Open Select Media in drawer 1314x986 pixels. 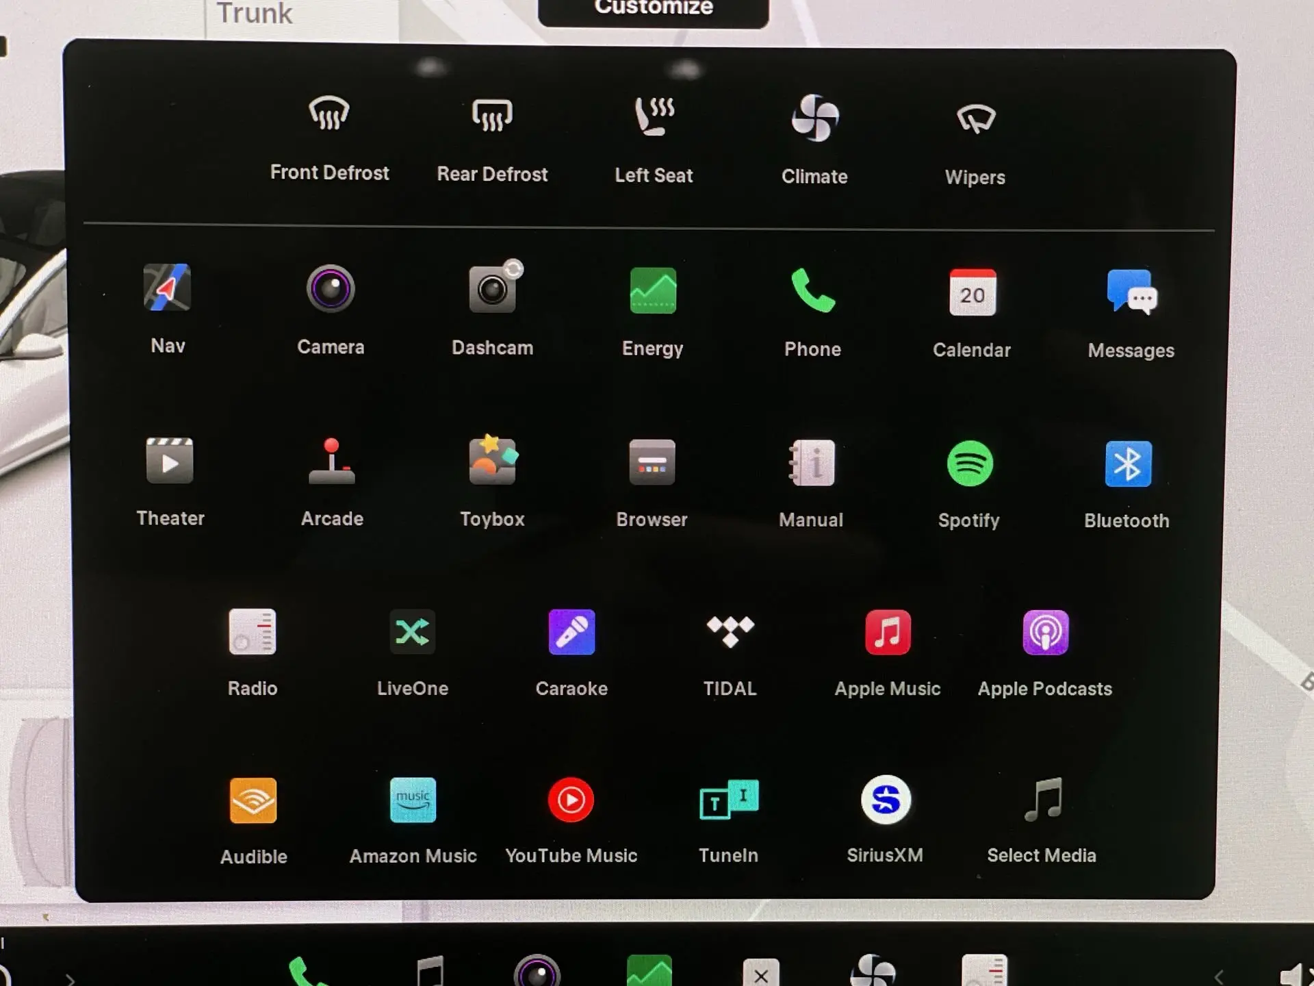(x=1042, y=820)
